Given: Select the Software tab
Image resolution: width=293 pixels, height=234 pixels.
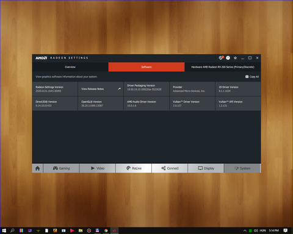Looking at the screenshot, I should [x=146, y=67].
